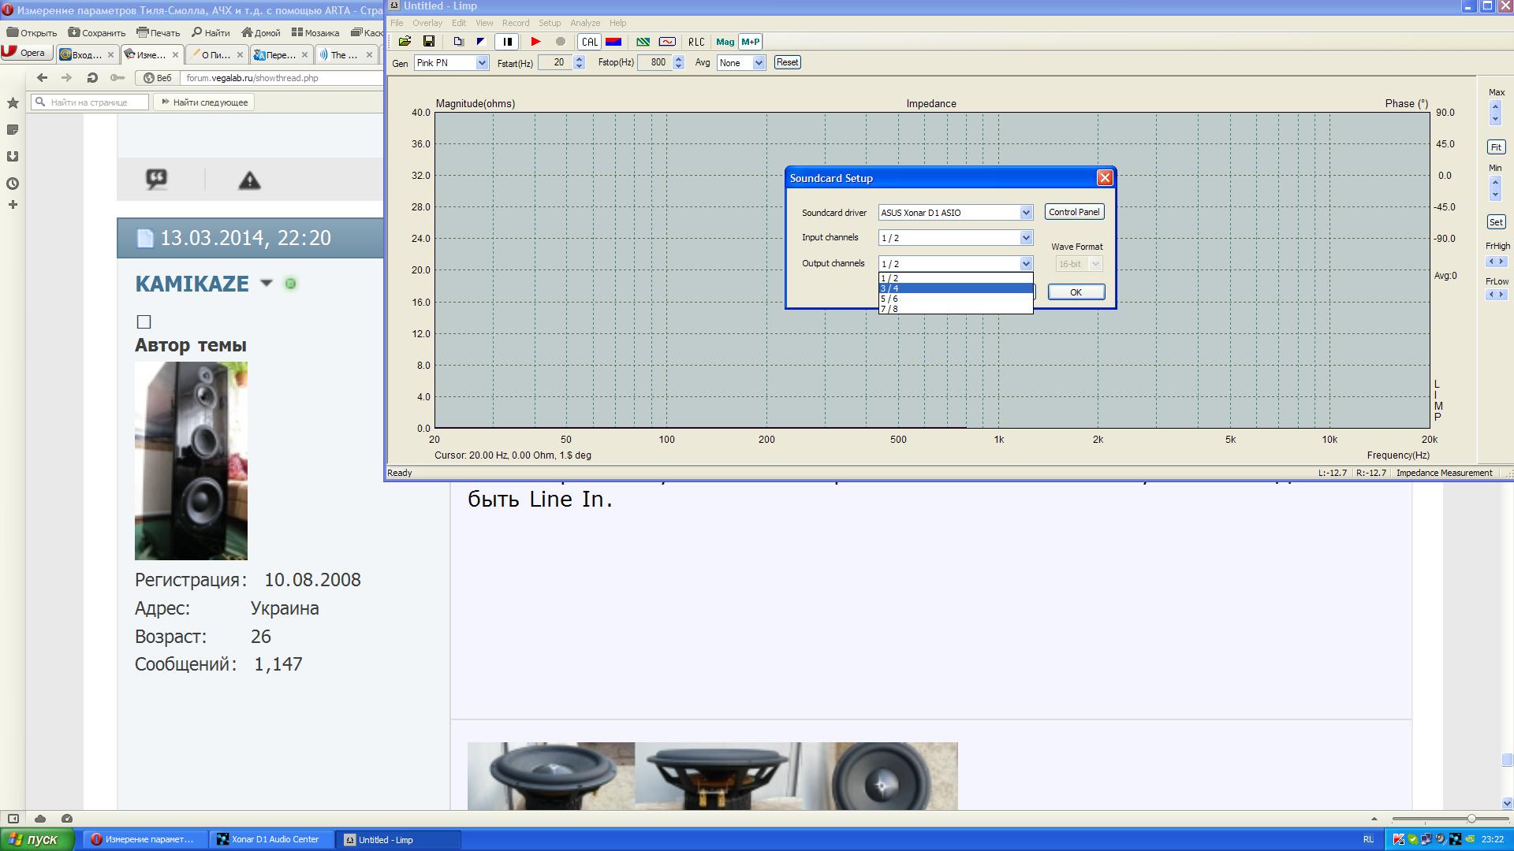1514x851 pixels.
Task: Collapse the Output channels dropdown arrow
Action: [x=1026, y=264]
